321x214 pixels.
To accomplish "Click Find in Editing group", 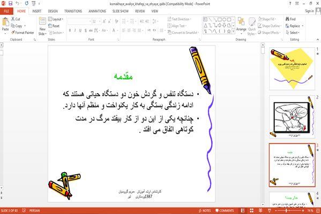I will 290,19.
